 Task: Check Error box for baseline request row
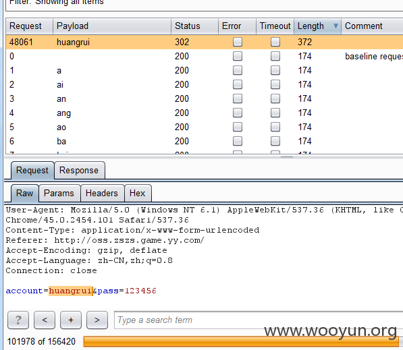[238, 56]
